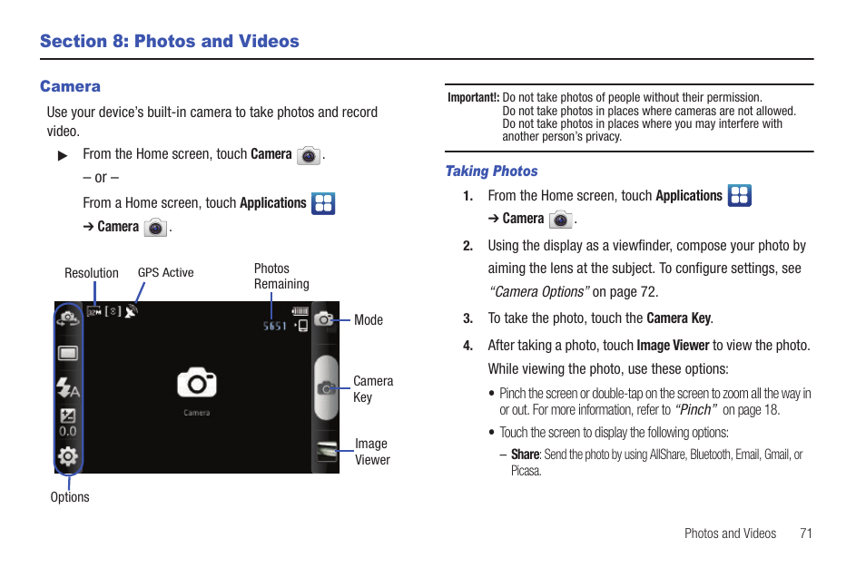Click the 'Camera Key' callout label text
Image resolution: width=866 pixels, height=577 pixels.
point(373,389)
